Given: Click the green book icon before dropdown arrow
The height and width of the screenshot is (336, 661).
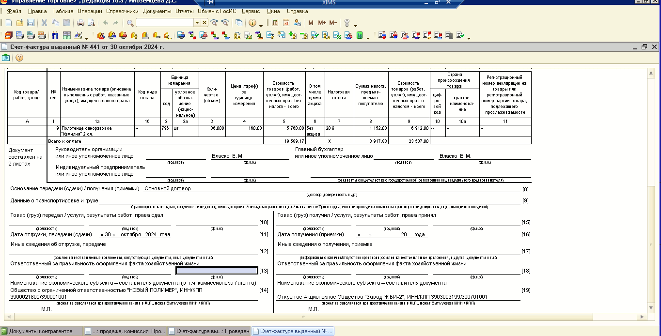Looking at the screenshot, I should tap(360, 35).
